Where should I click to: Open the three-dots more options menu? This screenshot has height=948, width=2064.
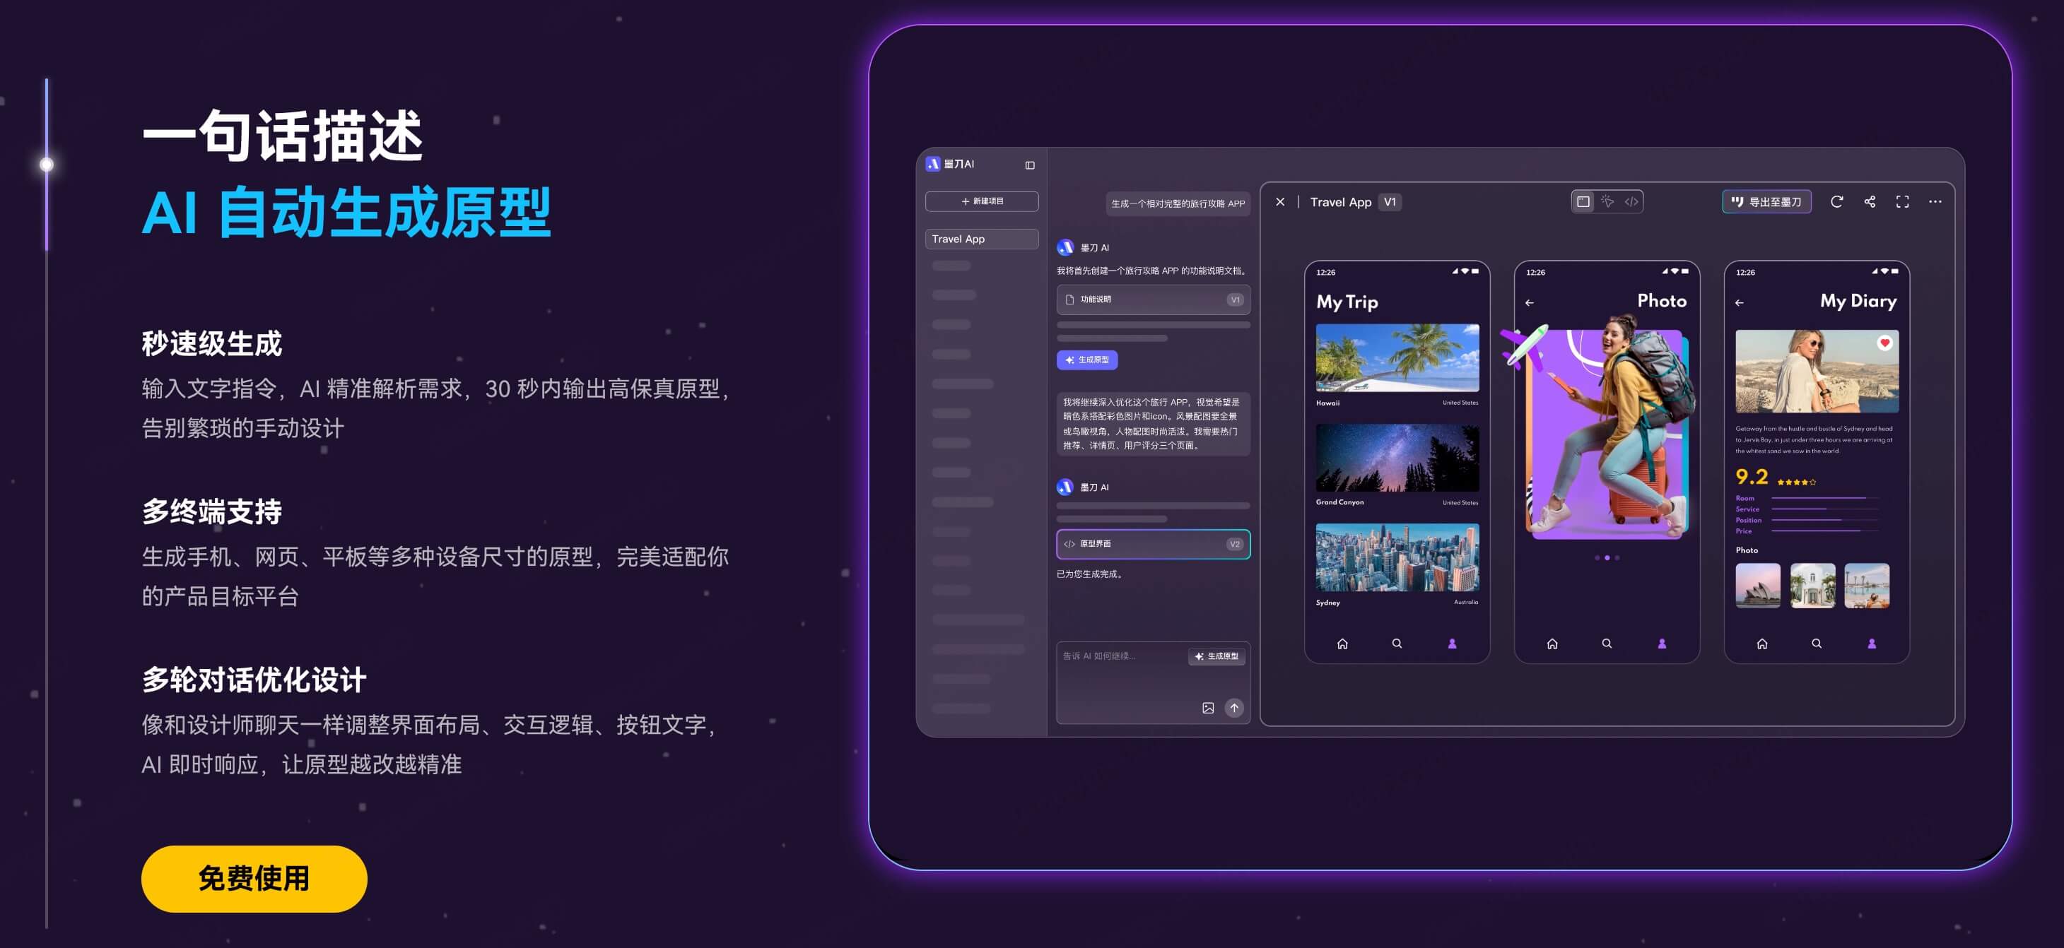tap(1935, 202)
